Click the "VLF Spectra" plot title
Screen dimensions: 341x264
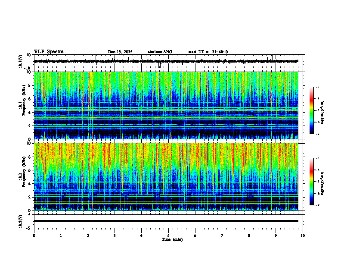[x=49, y=52]
